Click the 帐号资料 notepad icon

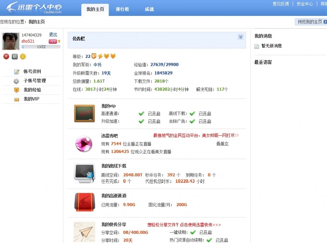(16, 72)
